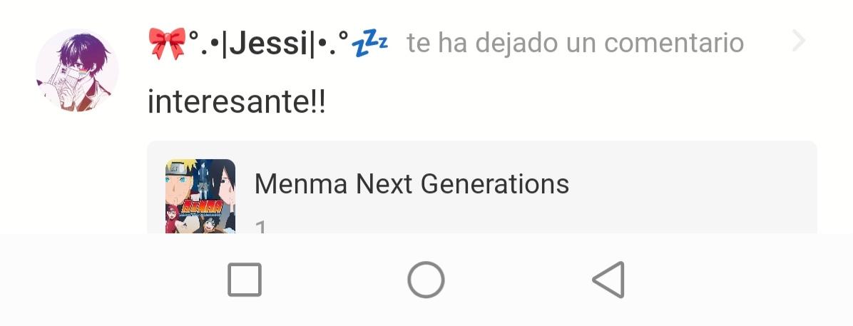Tap the Android recent apps square button

[244, 280]
